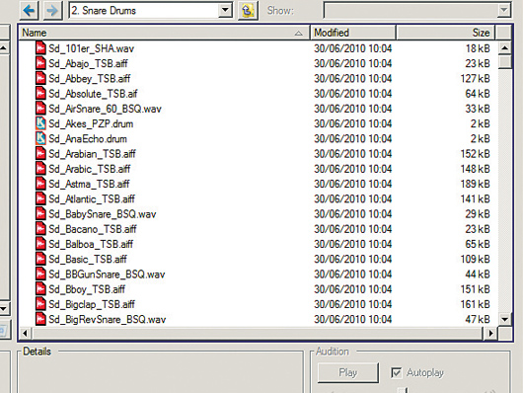Click the 127 kB size of Sd_Abbey_TSB.aiff

point(475,79)
